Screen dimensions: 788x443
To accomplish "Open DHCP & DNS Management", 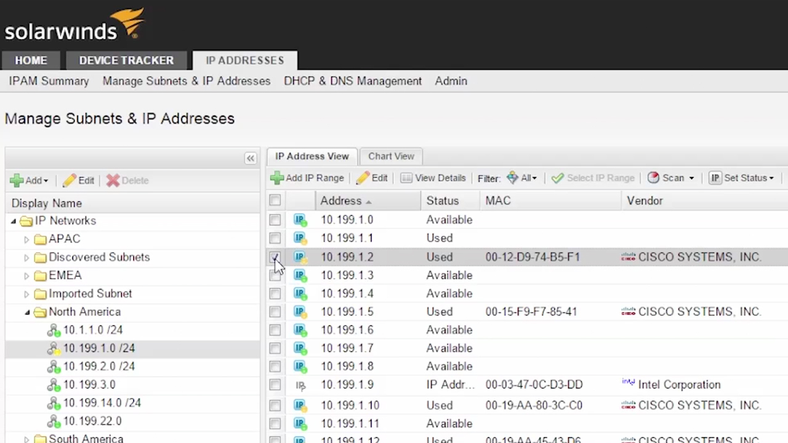I will tap(353, 81).
